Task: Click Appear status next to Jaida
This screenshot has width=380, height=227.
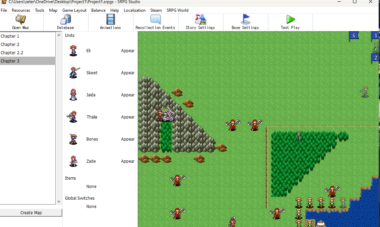Action: (128, 95)
